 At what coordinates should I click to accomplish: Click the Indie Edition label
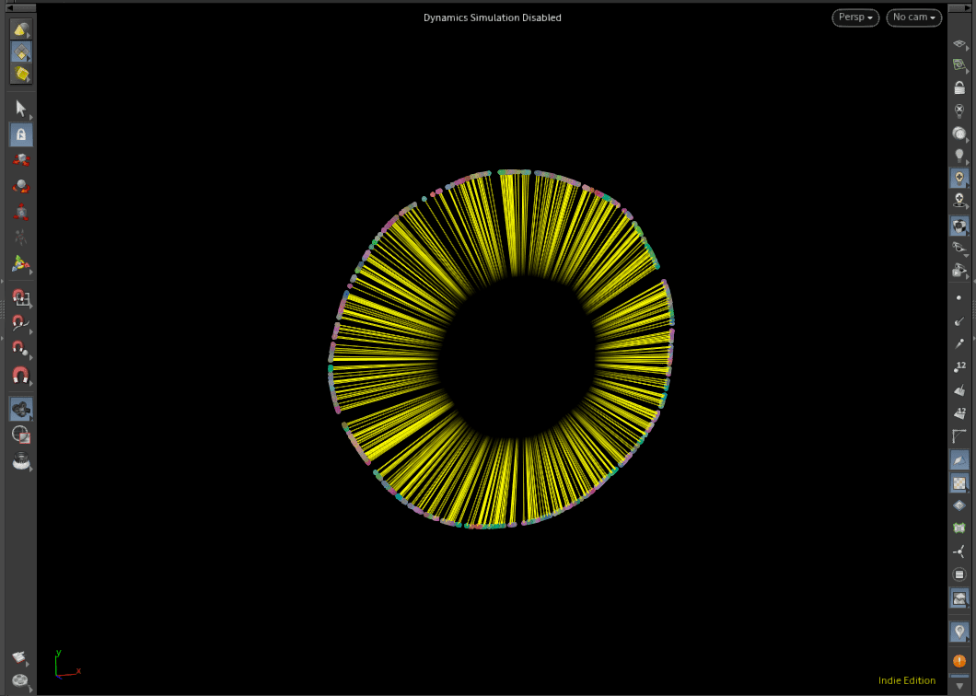click(x=906, y=680)
